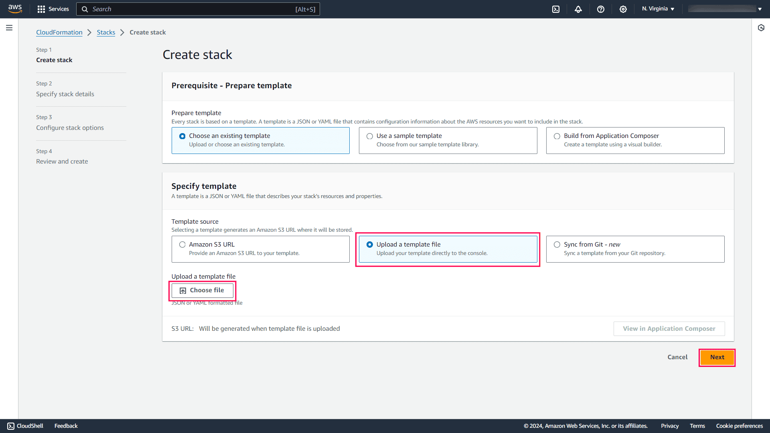Open the N. Virginia region dropdown
The width and height of the screenshot is (770, 433).
tap(657, 8)
